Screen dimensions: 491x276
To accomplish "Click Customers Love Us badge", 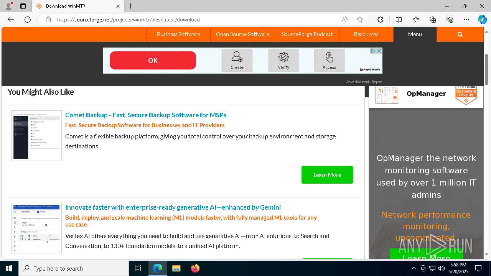I will [x=466, y=95].
